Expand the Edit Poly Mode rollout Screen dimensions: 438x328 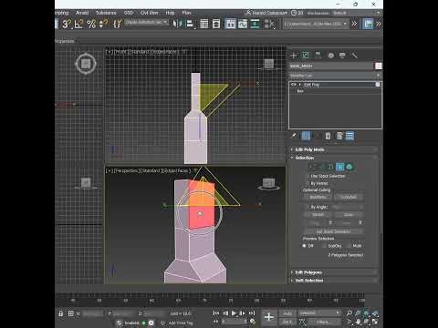pos(334,149)
